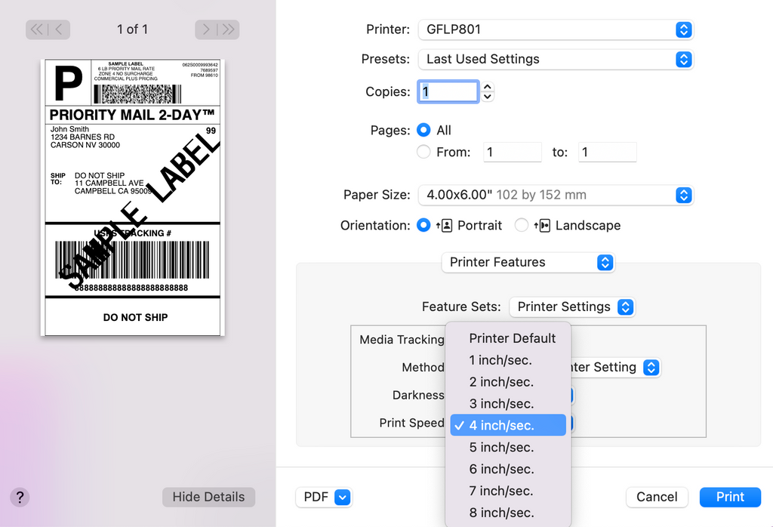Image resolution: width=773 pixels, height=527 pixels.
Task: Click the help question mark button
Action: pos(20,497)
